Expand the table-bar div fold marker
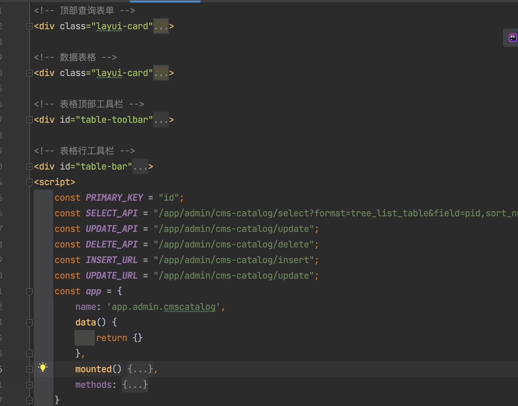This screenshot has width=518, height=406. (30, 167)
